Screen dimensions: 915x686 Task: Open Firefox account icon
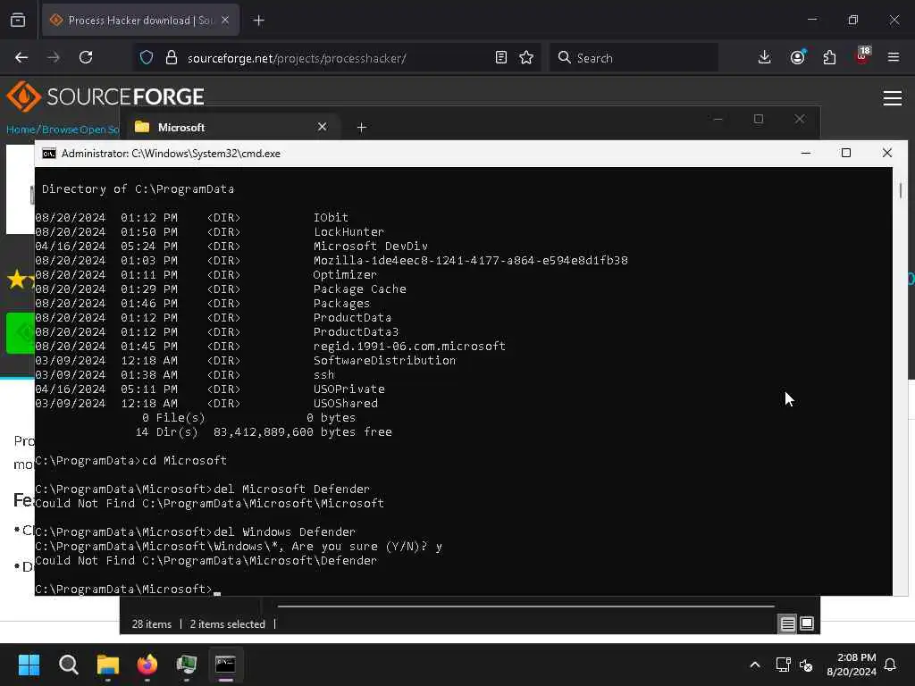798,57
